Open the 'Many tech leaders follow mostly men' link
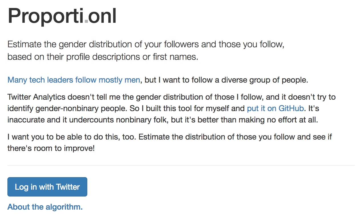 pos(74,80)
